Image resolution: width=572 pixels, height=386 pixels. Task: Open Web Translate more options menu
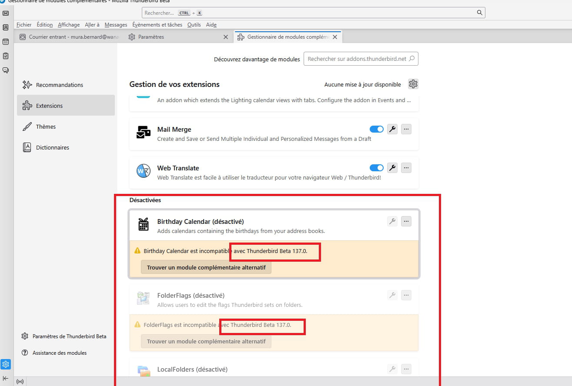[406, 168]
